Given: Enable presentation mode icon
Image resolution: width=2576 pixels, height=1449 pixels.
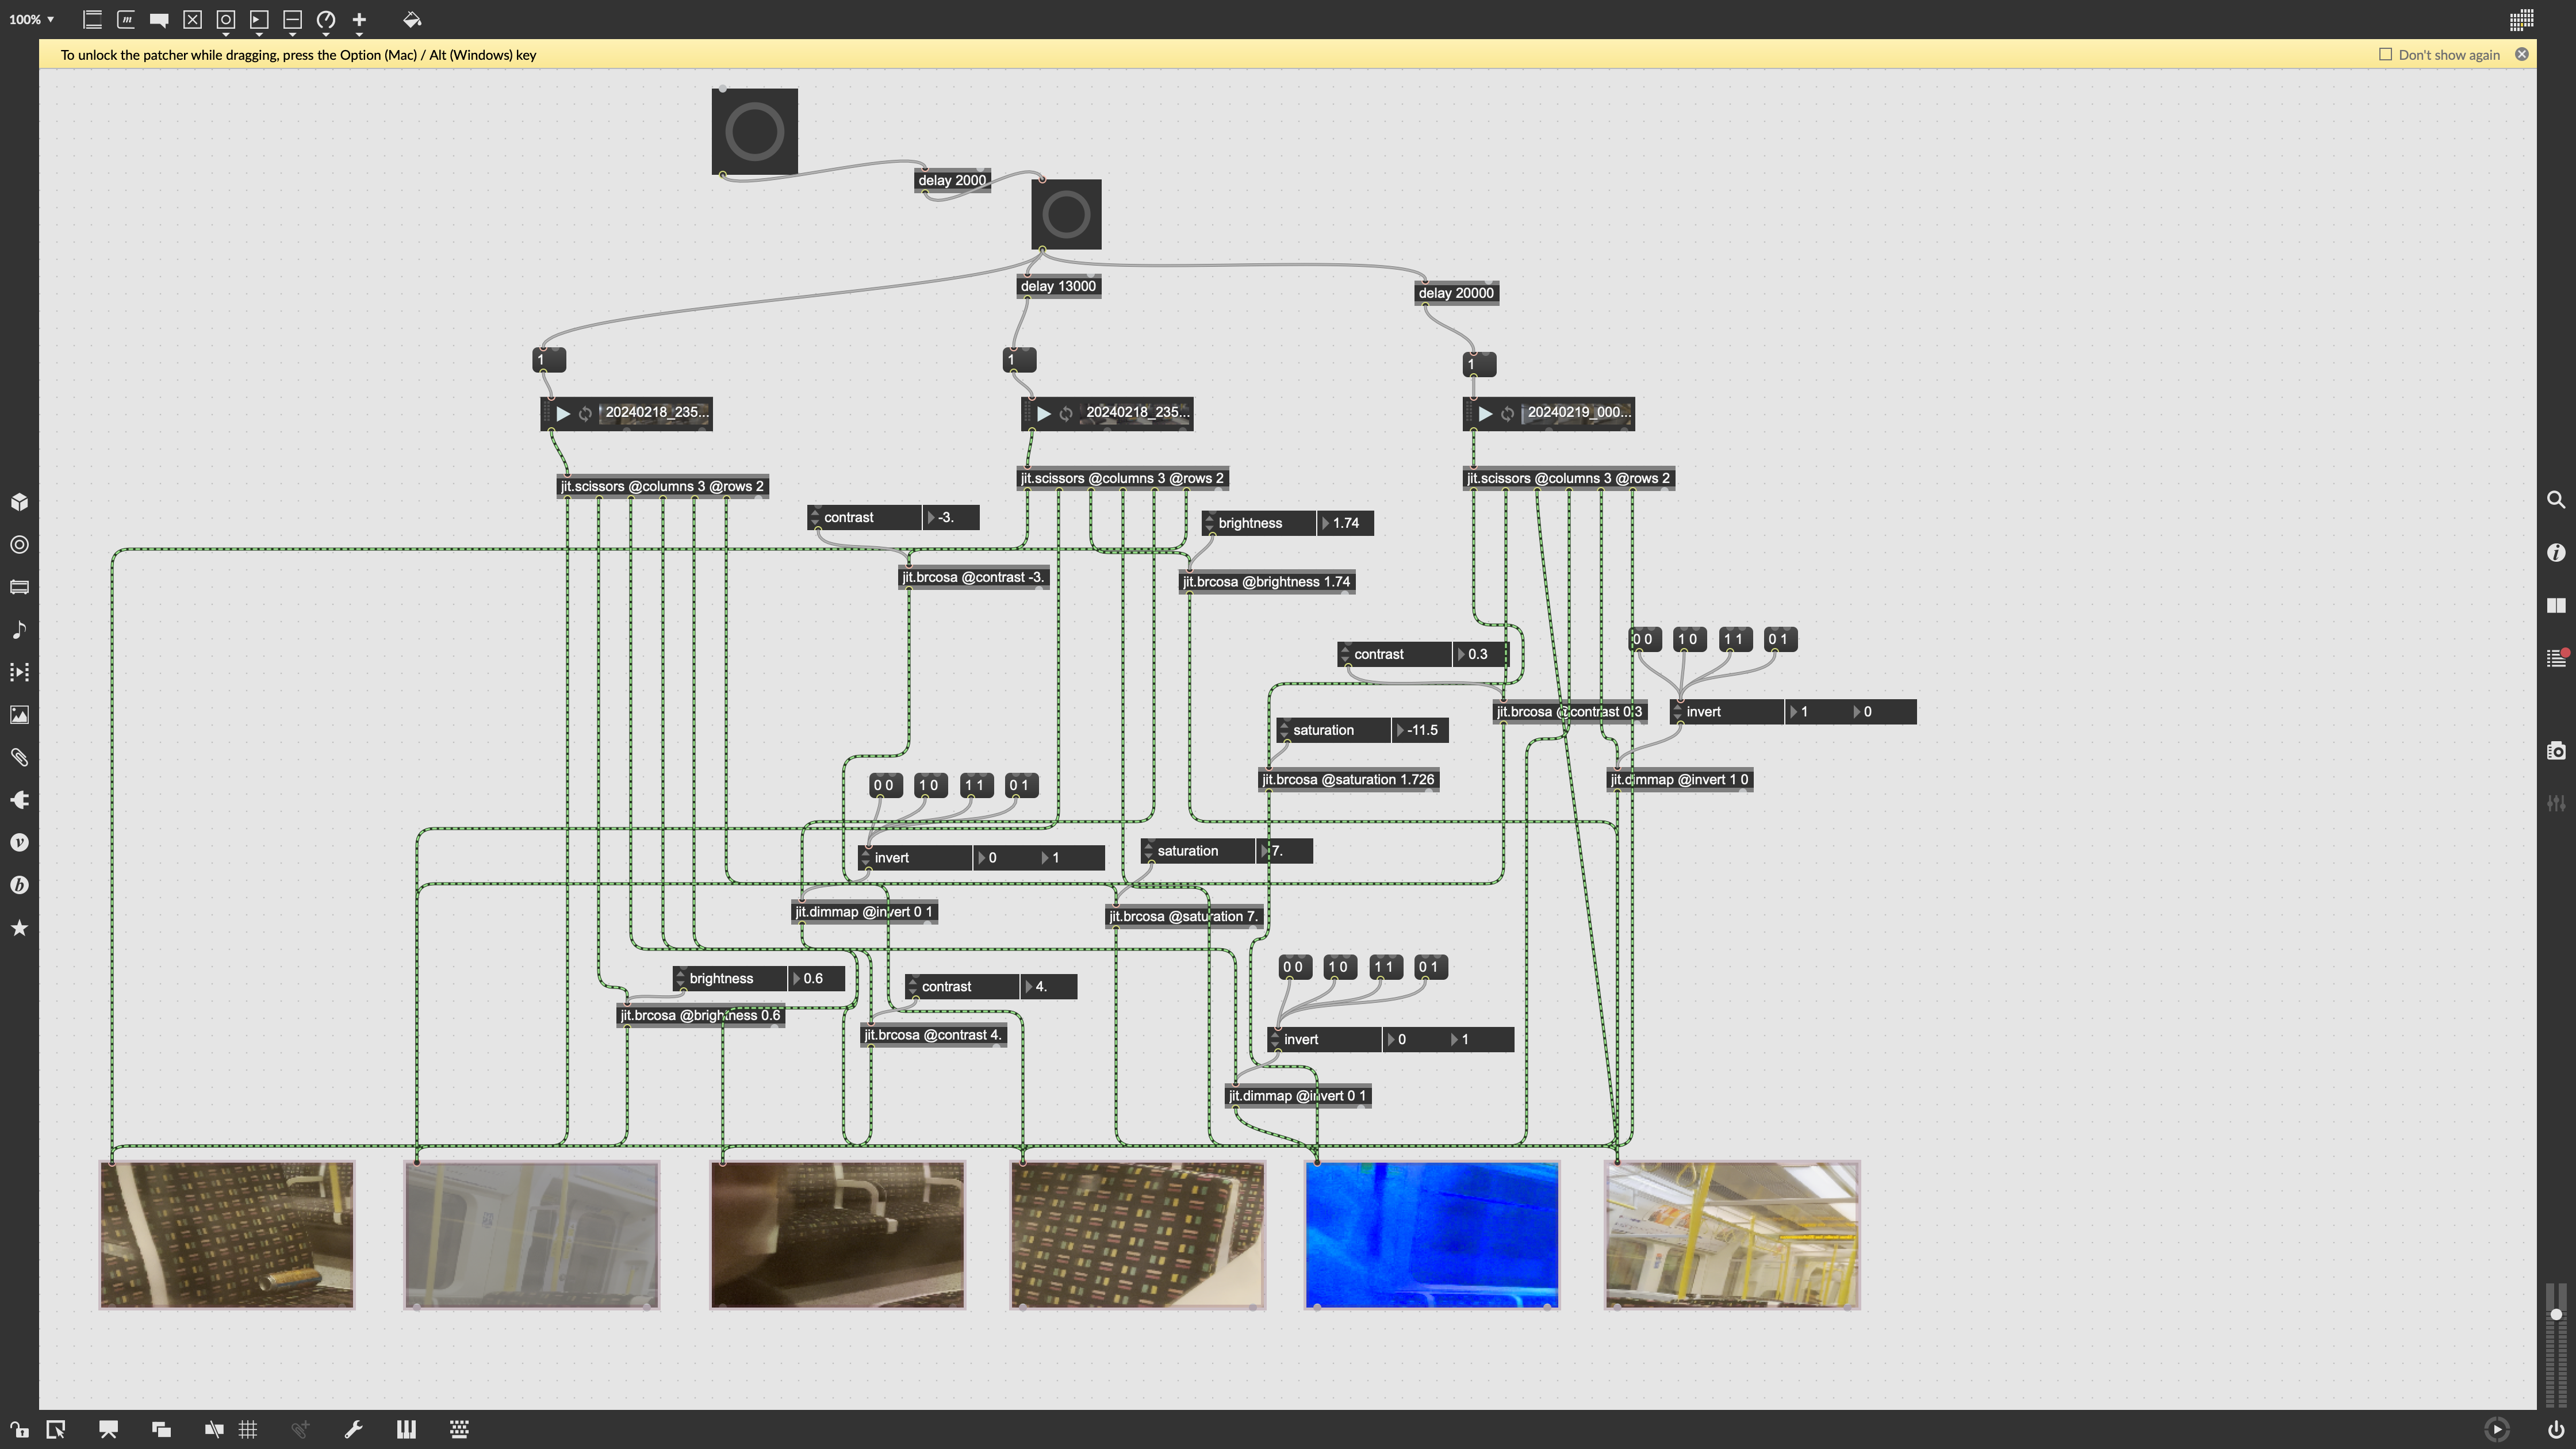Looking at the screenshot, I should point(108,1429).
